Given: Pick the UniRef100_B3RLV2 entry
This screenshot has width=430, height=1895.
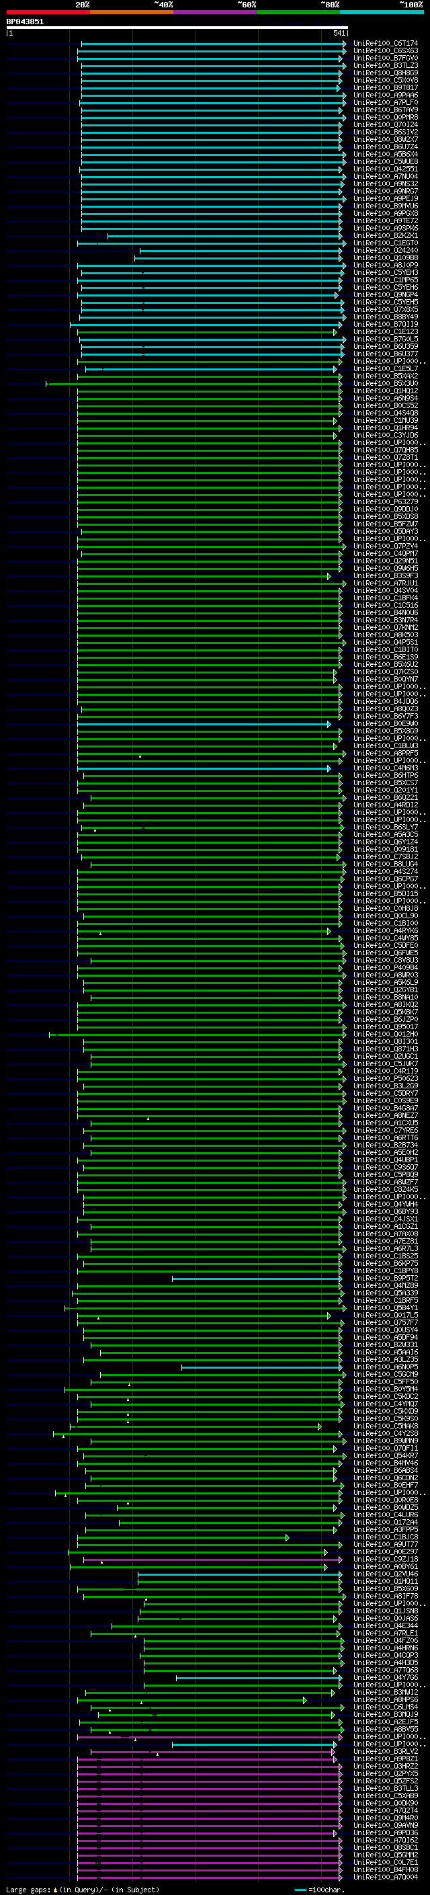Looking at the screenshot, I should point(385,1752).
